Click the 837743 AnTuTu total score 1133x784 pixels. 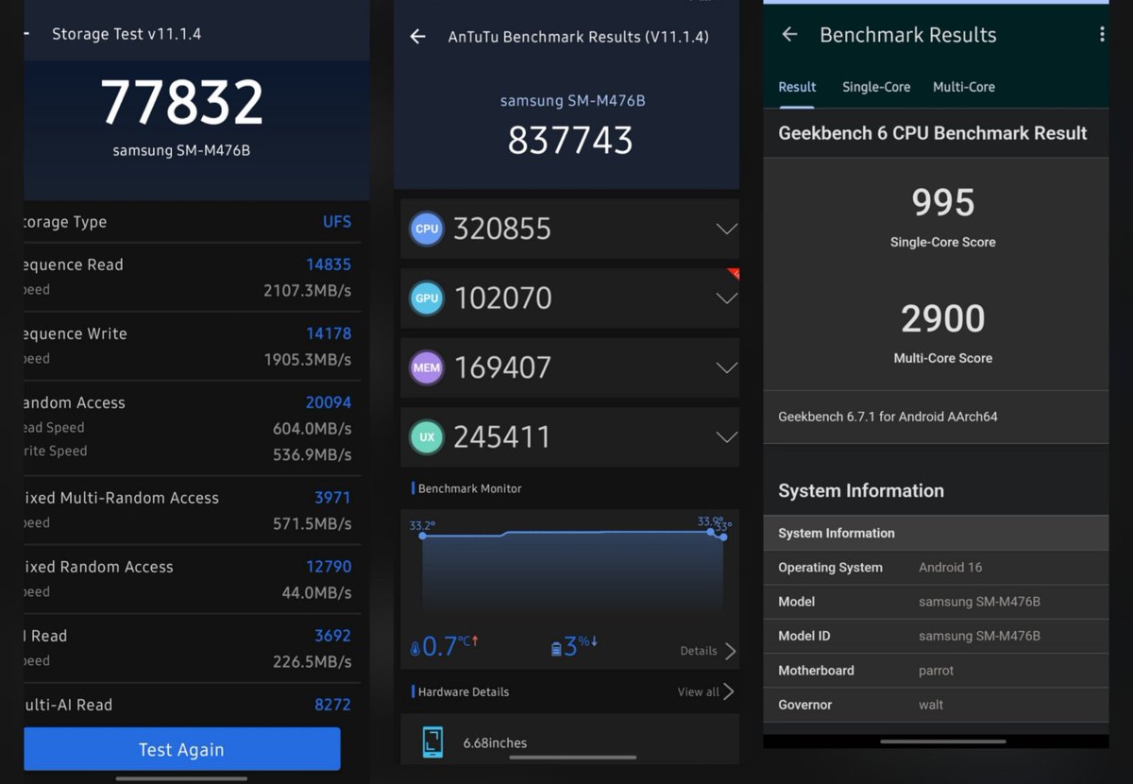pos(570,140)
